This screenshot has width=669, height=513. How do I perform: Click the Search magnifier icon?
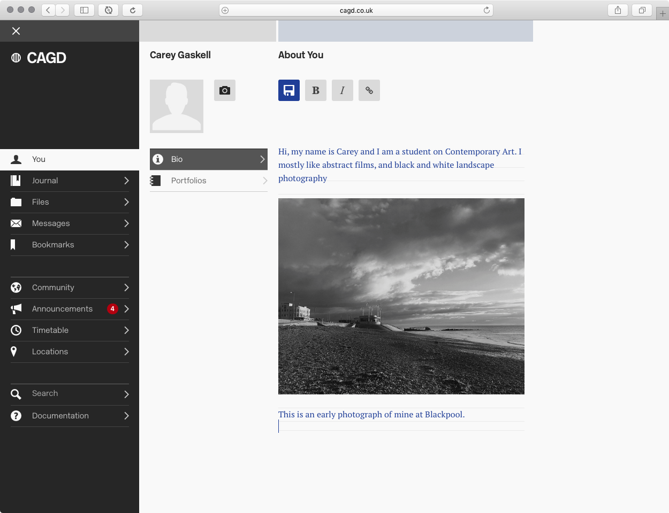pos(16,394)
